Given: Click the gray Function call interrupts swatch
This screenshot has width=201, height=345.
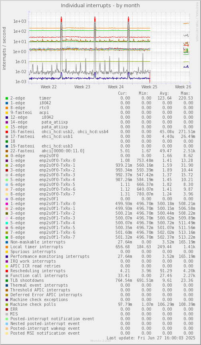Looking at the screenshot, I should (x=7, y=276).
